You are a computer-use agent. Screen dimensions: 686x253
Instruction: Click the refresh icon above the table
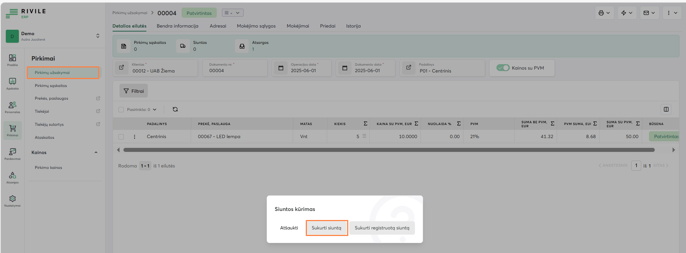(x=175, y=109)
